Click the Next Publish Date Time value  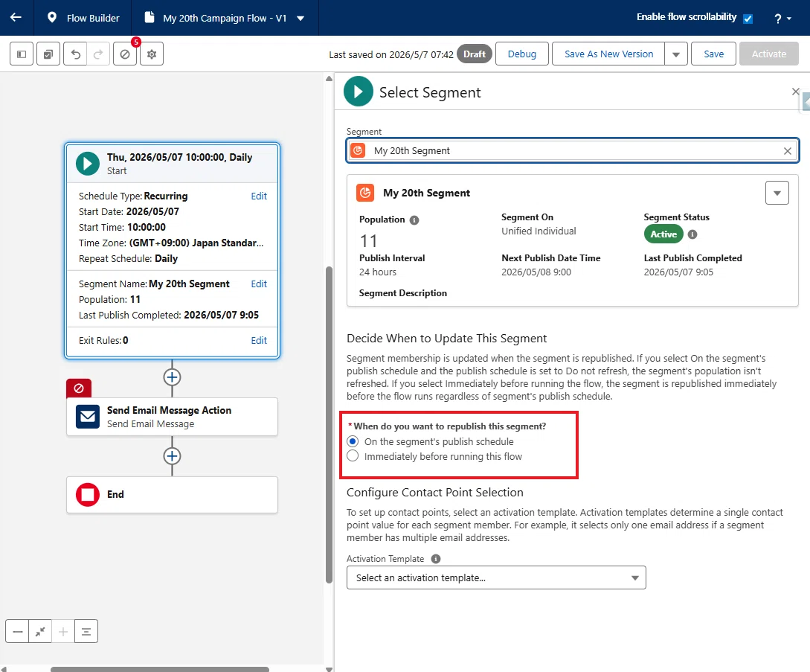536,272
